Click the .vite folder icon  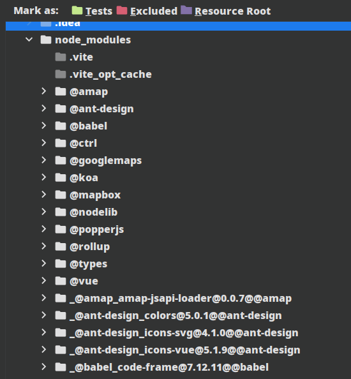coord(61,57)
